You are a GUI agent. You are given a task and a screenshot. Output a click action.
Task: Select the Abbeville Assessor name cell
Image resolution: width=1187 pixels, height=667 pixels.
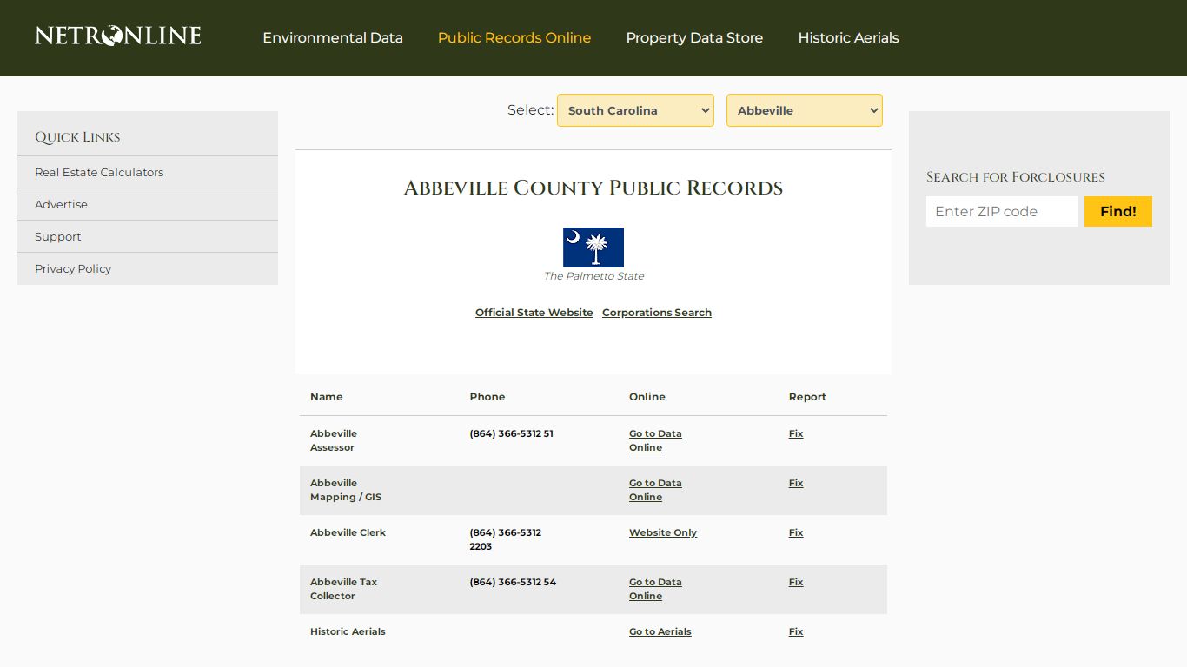334,440
